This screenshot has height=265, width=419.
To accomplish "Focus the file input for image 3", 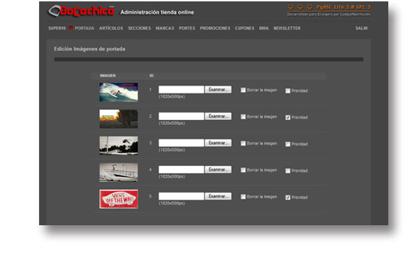I will (181, 143).
